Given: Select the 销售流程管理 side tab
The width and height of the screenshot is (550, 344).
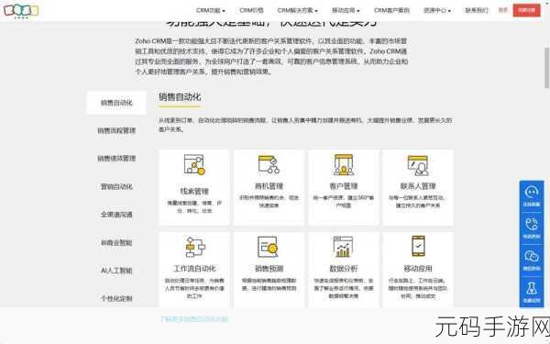Looking at the screenshot, I should point(116,130).
